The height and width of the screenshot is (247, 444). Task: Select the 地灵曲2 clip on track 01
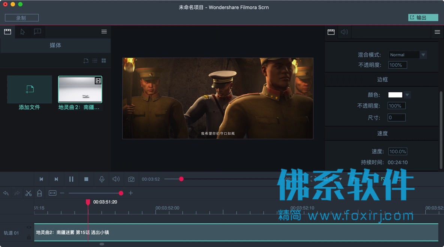pyautogui.click(x=236, y=232)
